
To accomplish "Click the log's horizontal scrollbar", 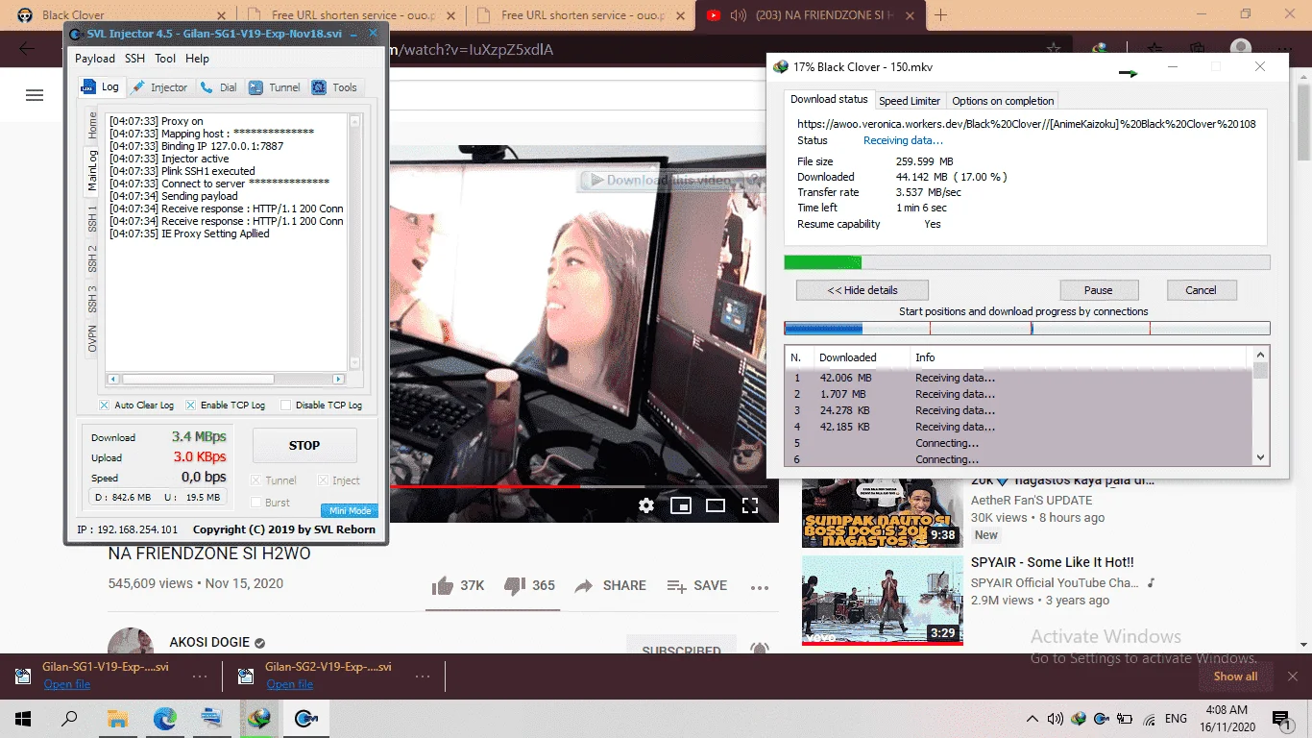I will tap(225, 380).
